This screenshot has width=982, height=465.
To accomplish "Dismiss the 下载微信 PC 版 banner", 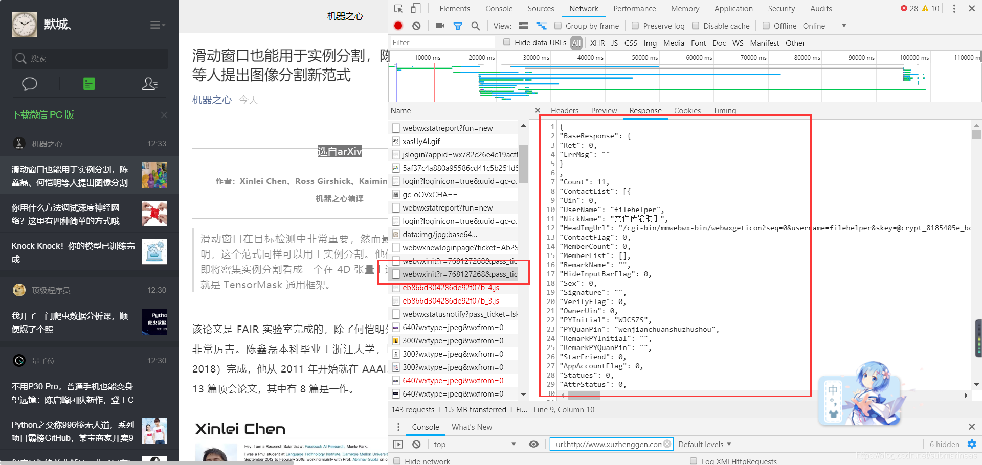I will [x=164, y=115].
